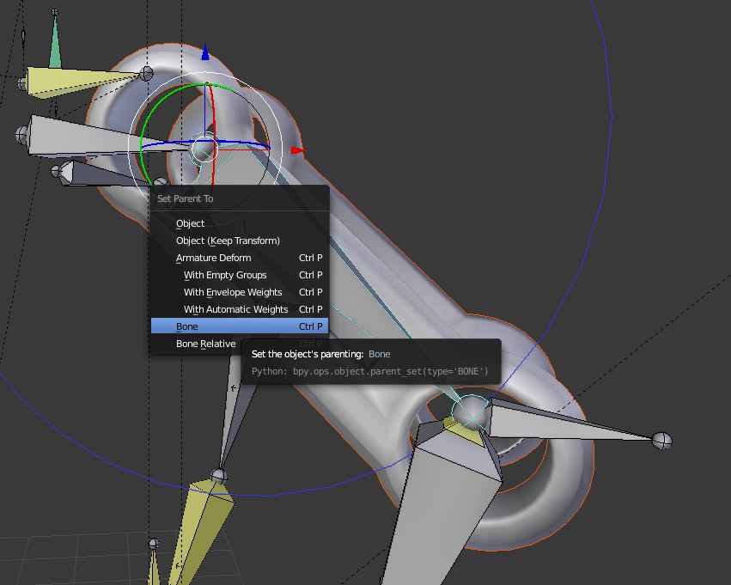
Task: Click the joint sphere inside lower link hole
Action: pyautogui.click(x=470, y=413)
